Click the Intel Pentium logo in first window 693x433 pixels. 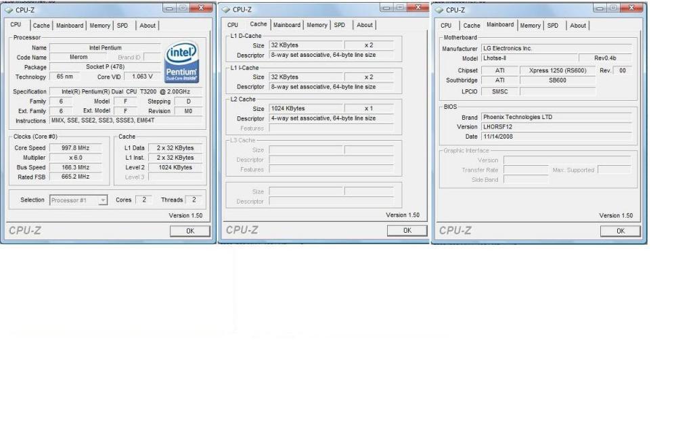pyautogui.click(x=181, y=62)
